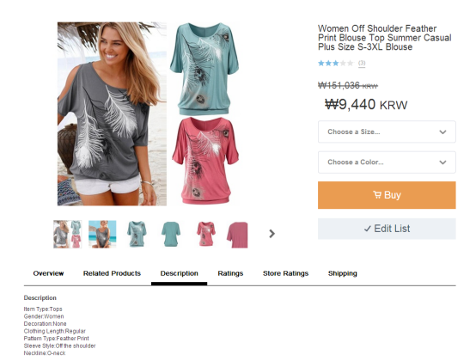Click the Edit List checkmark button

click(x=387, y=229)
